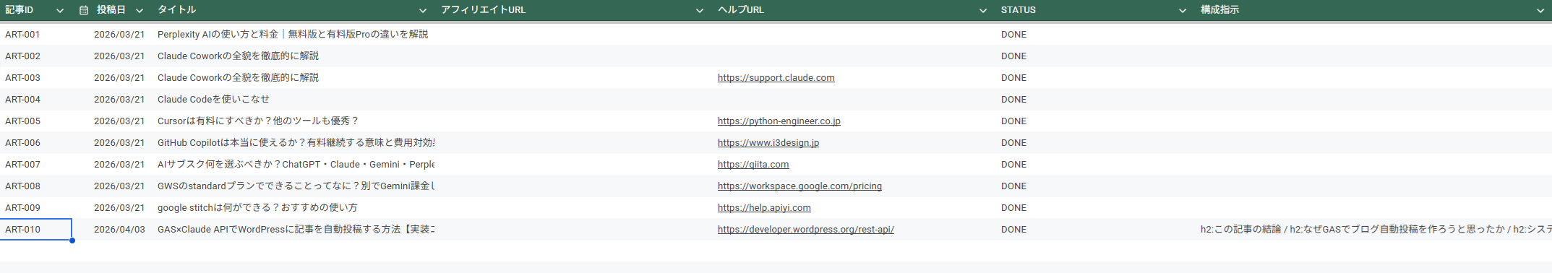Click the GitHub Copilot title cell
This screenshot has height=273, width=1552.
tap(293, 143)
